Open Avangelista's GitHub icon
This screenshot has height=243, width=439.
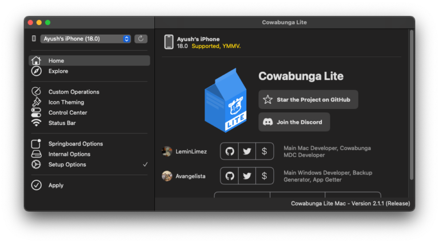(229, 176)
